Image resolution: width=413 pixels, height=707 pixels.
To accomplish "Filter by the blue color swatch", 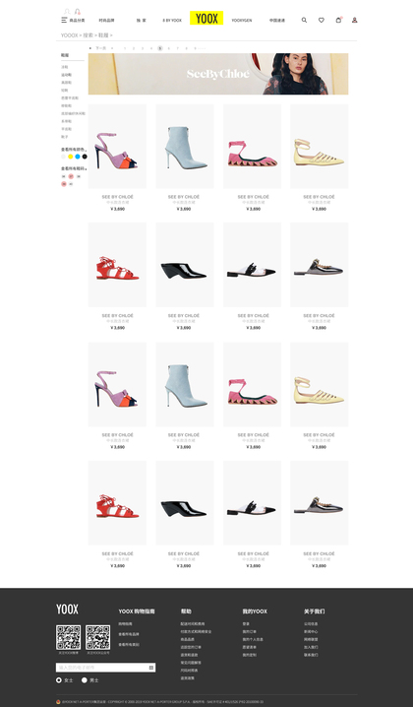I will [78, 157].
